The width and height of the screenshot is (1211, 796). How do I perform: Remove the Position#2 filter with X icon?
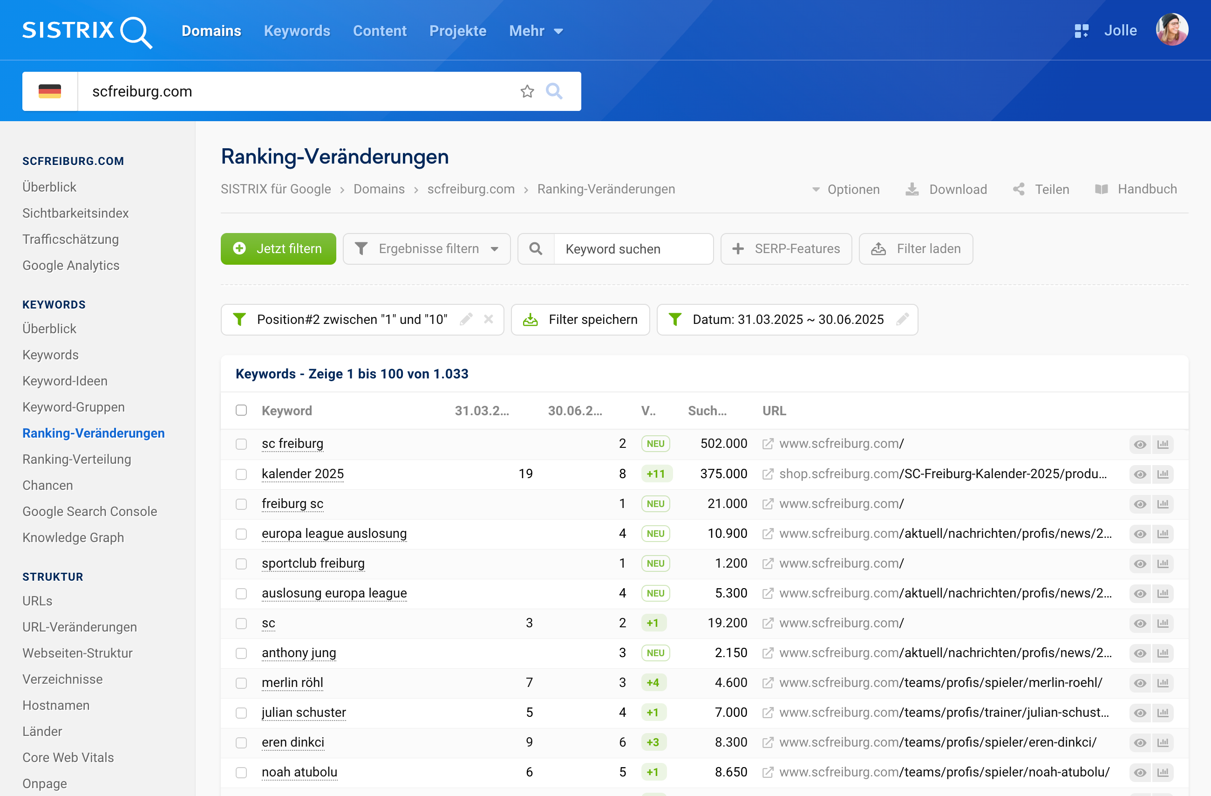coord(489,319)
